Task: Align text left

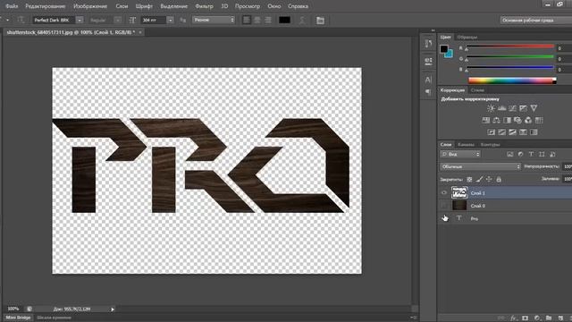Action: 247,20
